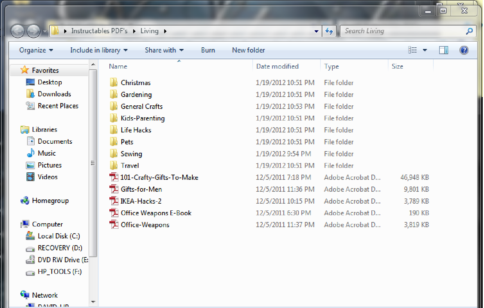The height and width of the screenshot is (308, 484).
Task: Open the Organize dropdown
Action: tap(35, 50)
